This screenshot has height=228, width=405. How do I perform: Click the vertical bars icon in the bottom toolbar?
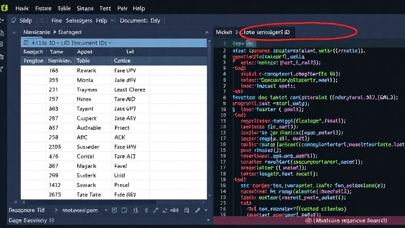tap(174, 211)
